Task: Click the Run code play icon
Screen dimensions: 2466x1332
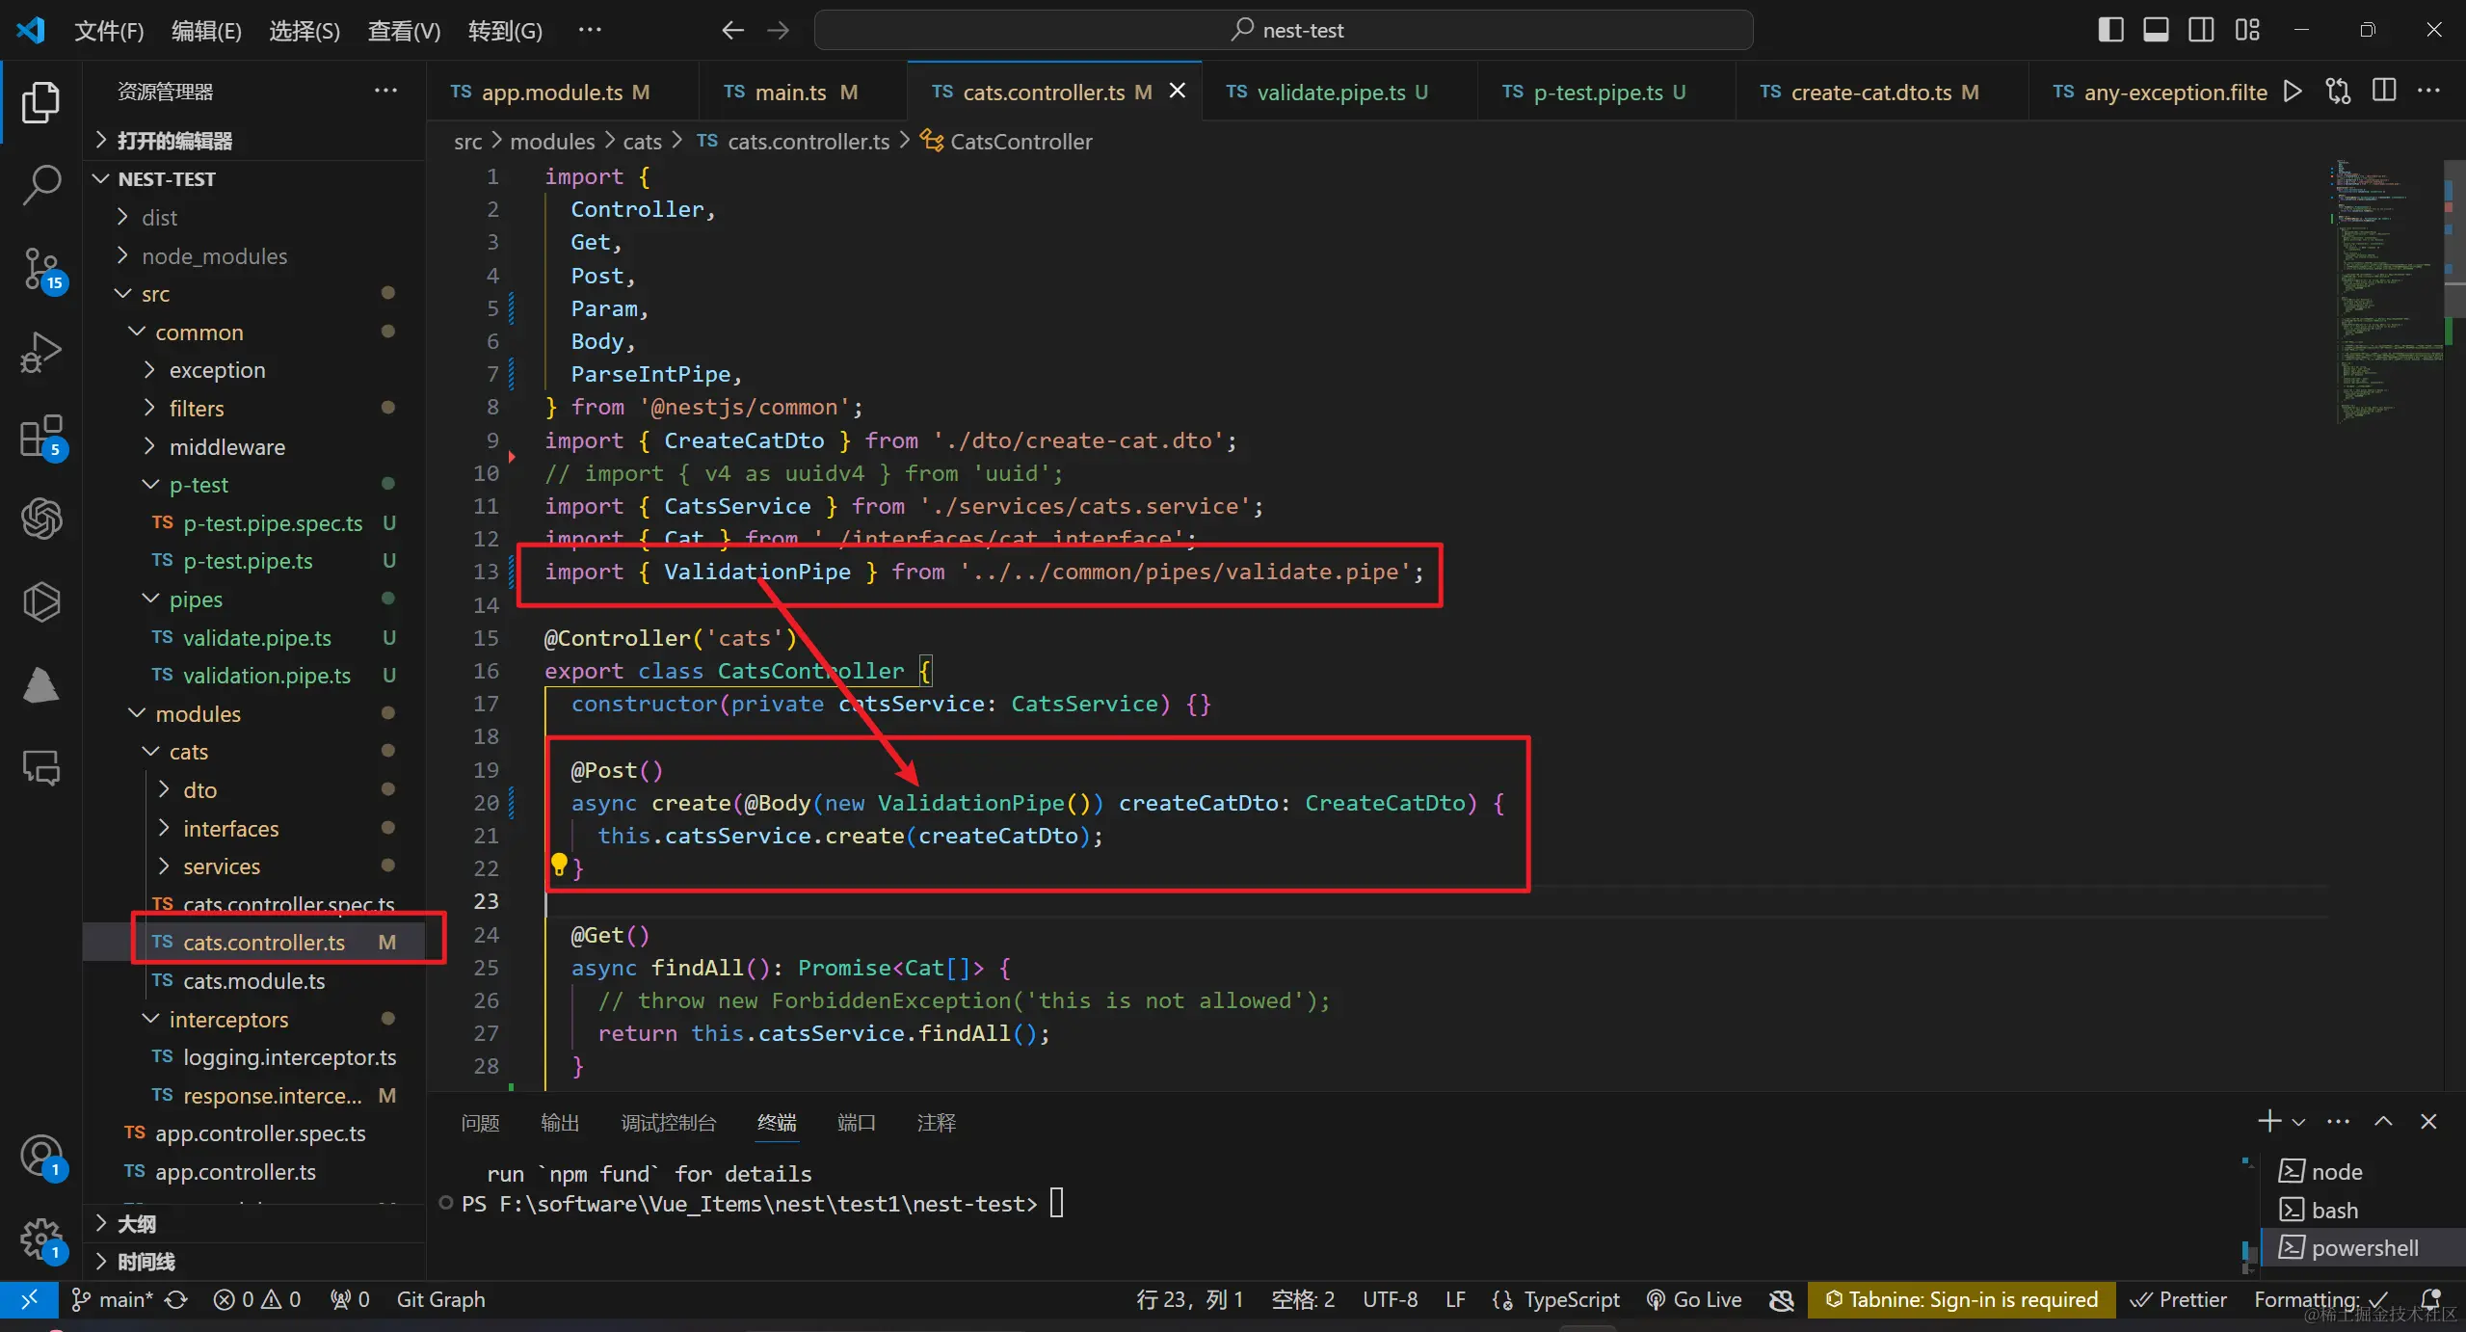Action: [x=2293, y=92]
